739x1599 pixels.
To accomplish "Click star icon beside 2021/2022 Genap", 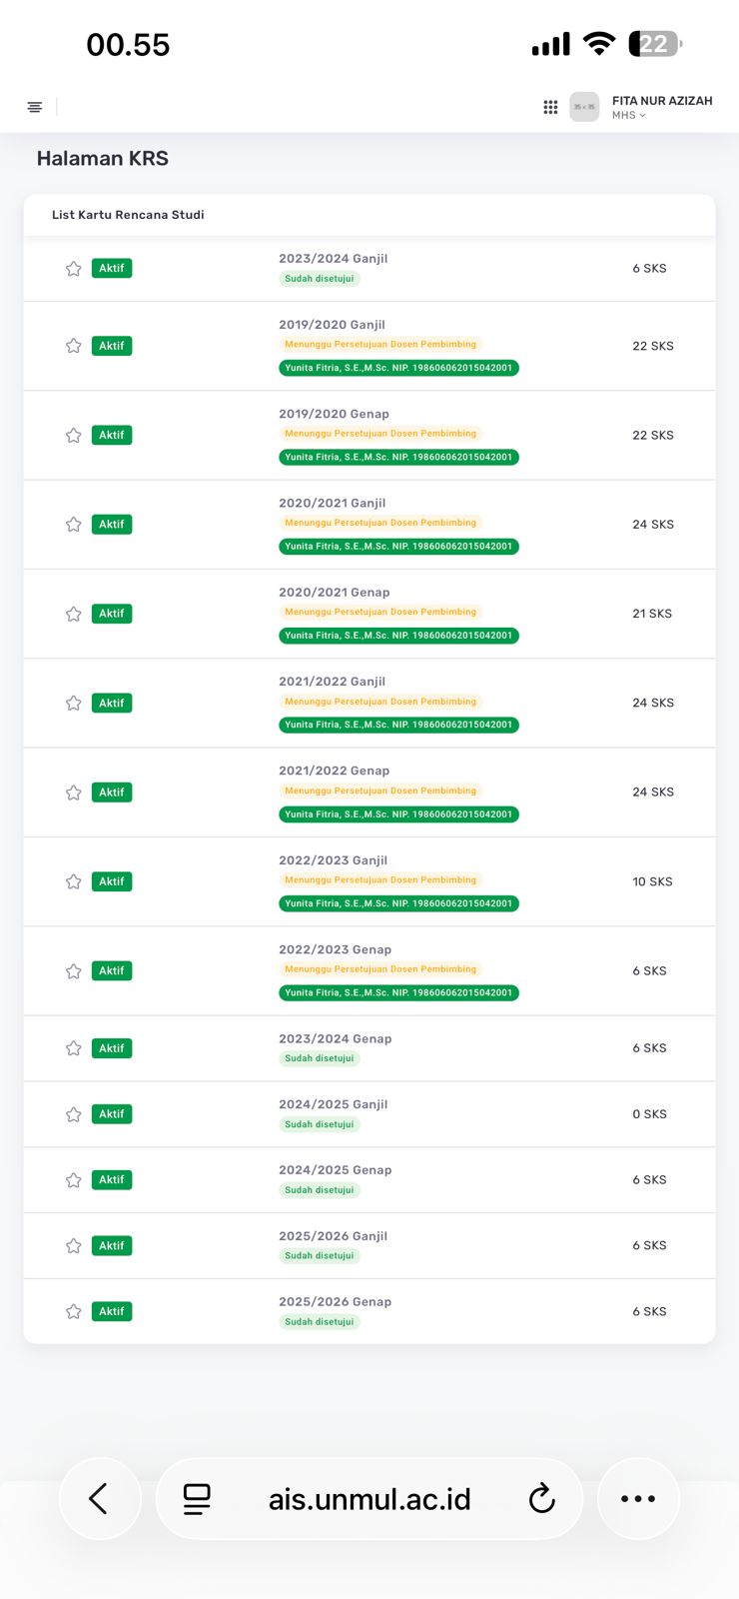I will pyautogui.click(x=74, y=793).
